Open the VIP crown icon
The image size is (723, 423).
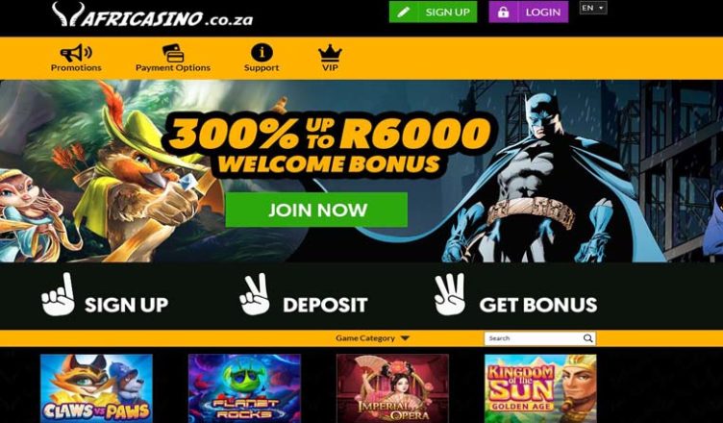330,54
